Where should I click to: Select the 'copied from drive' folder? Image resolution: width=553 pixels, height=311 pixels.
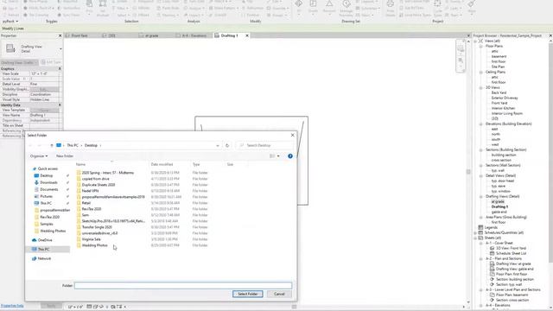(x=95, y=179)
